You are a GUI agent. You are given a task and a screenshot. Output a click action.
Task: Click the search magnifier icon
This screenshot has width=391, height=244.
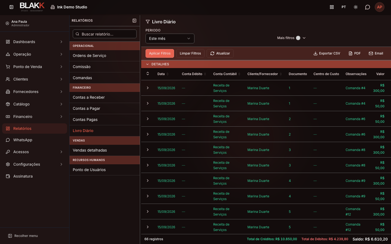(x=77, y=34)
